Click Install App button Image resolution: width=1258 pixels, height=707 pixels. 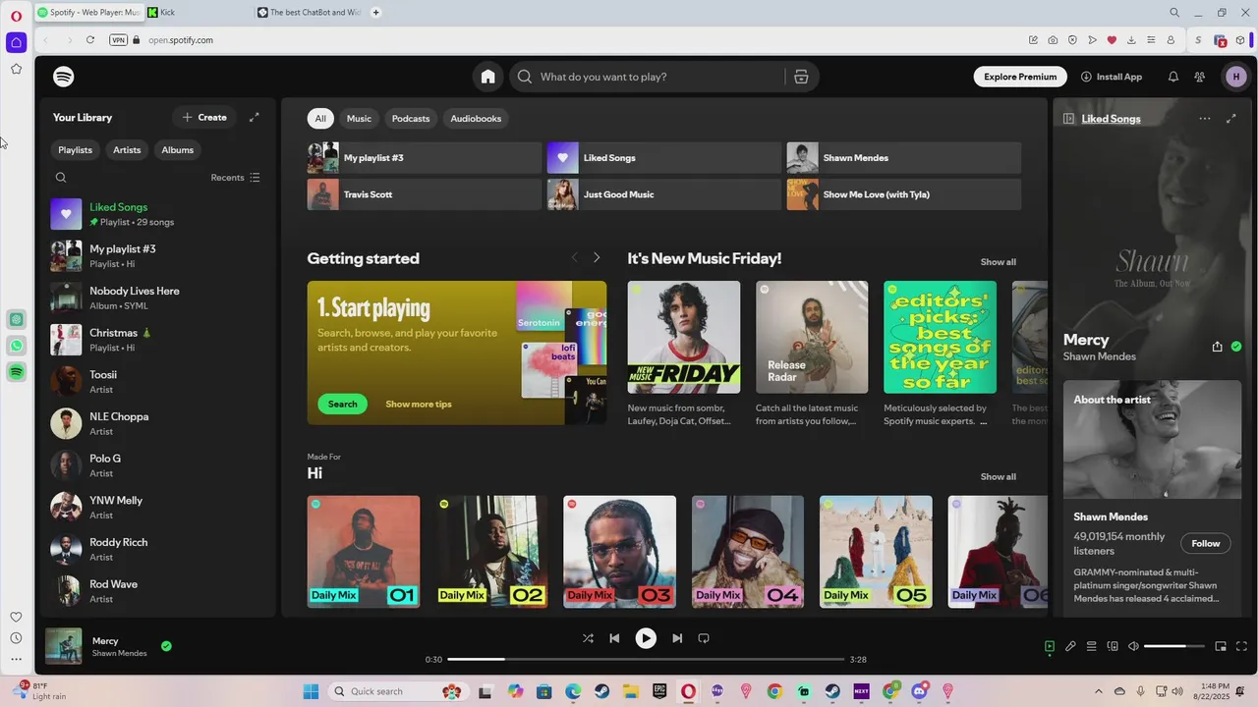(1112, 77)
